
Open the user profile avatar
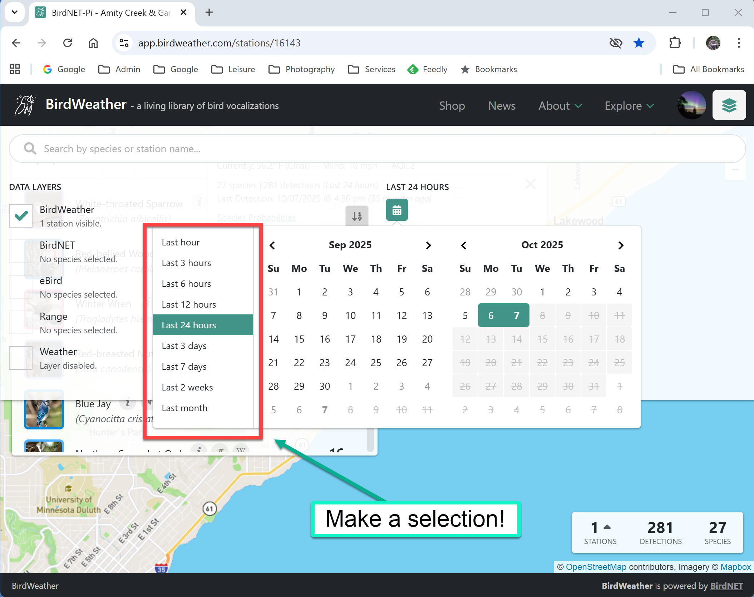click(691, 105)
